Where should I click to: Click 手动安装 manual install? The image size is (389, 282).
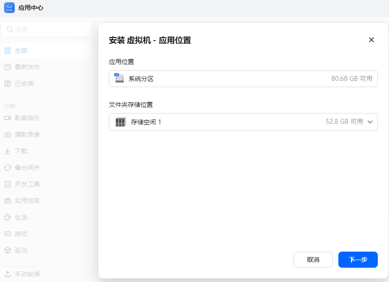pos(27,274)
